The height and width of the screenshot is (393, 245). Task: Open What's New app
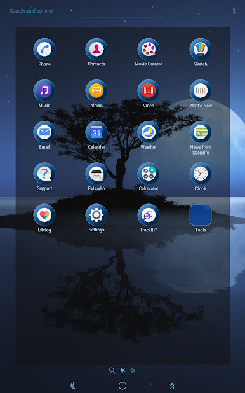pos(201,91)
